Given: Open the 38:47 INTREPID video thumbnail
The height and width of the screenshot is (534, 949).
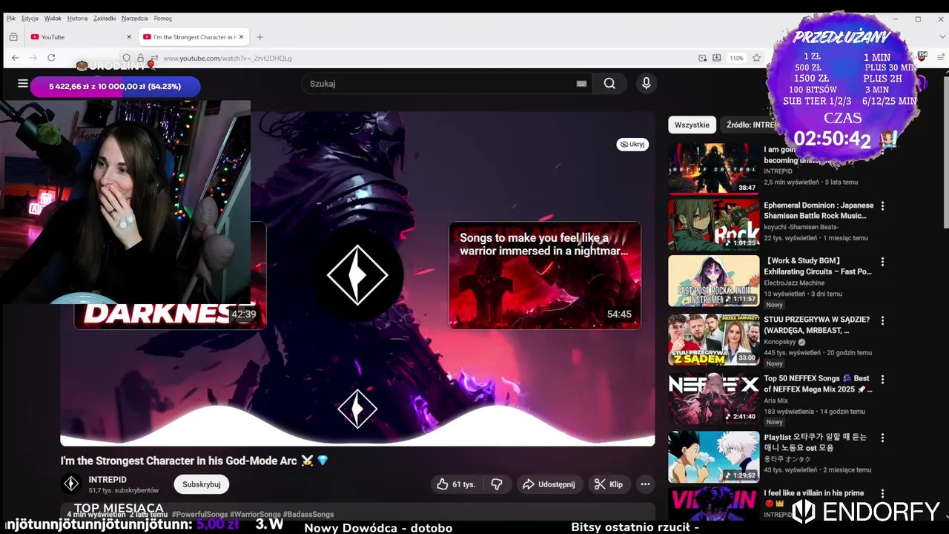Looking at the screenshot, I should (x=714, y=168).
